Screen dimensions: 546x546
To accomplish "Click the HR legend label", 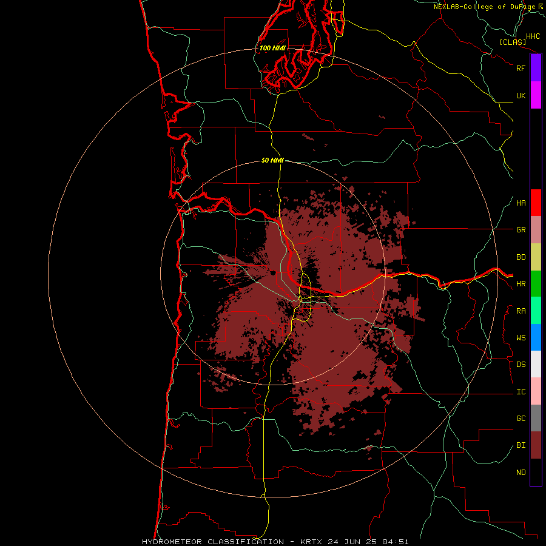I will [x=521, y=284].
